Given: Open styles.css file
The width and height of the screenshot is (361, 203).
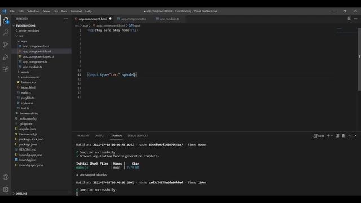Looking at the screenshot, I should 27,103.
